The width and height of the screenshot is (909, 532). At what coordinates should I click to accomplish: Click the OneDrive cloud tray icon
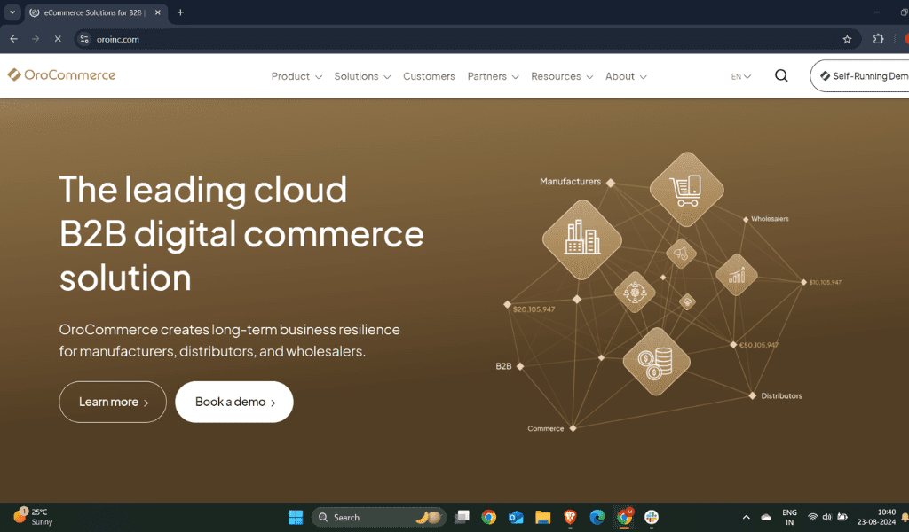coord(766,517)
